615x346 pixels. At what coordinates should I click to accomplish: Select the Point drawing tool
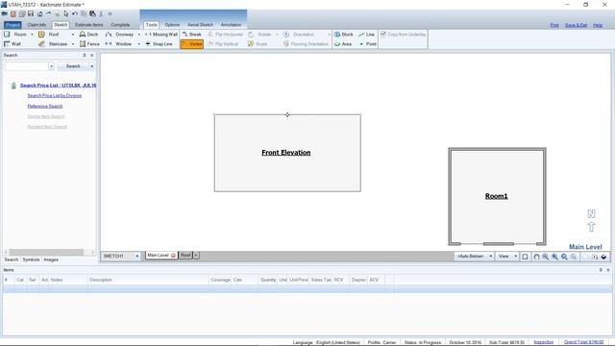click(x=367, y=44)
